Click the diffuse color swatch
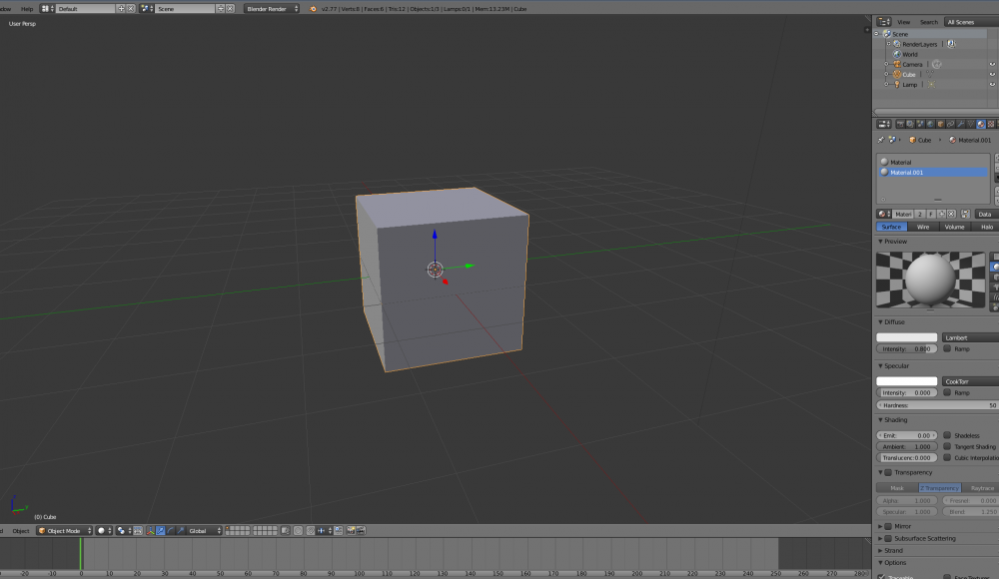This screenshot has width=999, height=579. 907,337
